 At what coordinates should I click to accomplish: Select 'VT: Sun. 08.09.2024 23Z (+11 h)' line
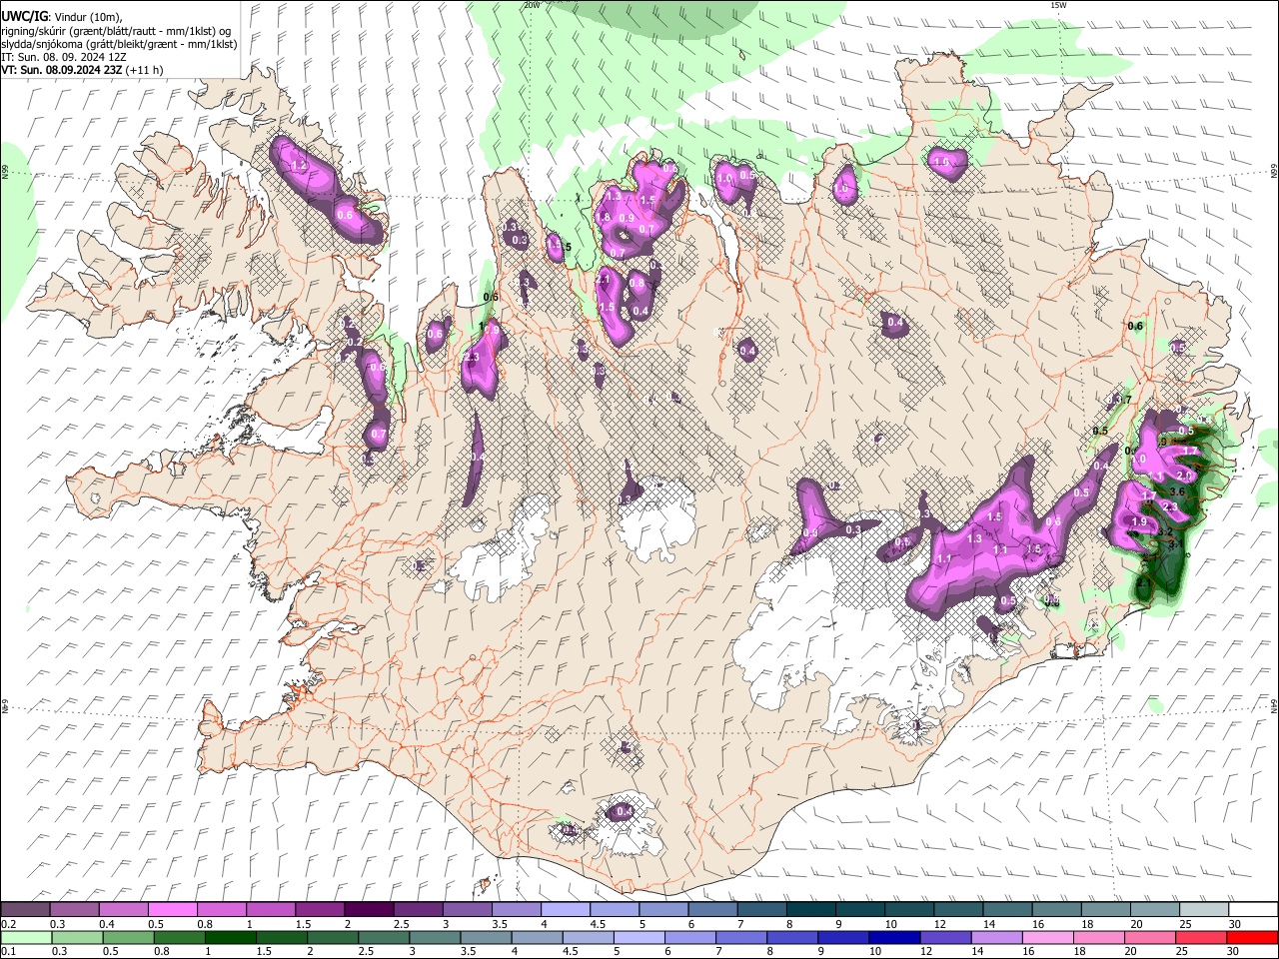(82, 70)
